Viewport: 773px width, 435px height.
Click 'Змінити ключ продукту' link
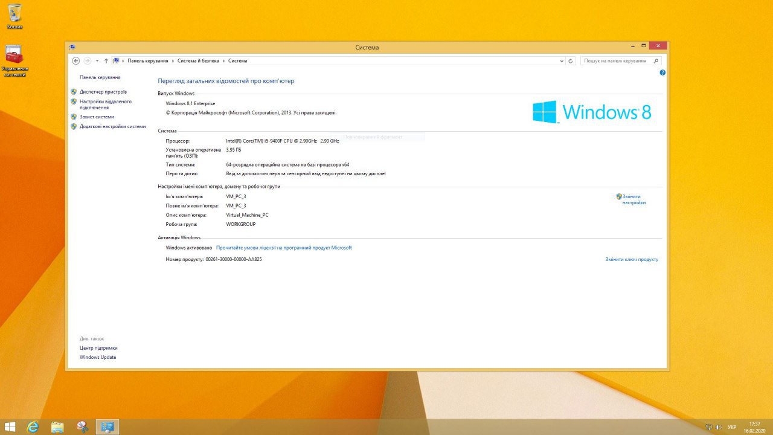point(632,259)
